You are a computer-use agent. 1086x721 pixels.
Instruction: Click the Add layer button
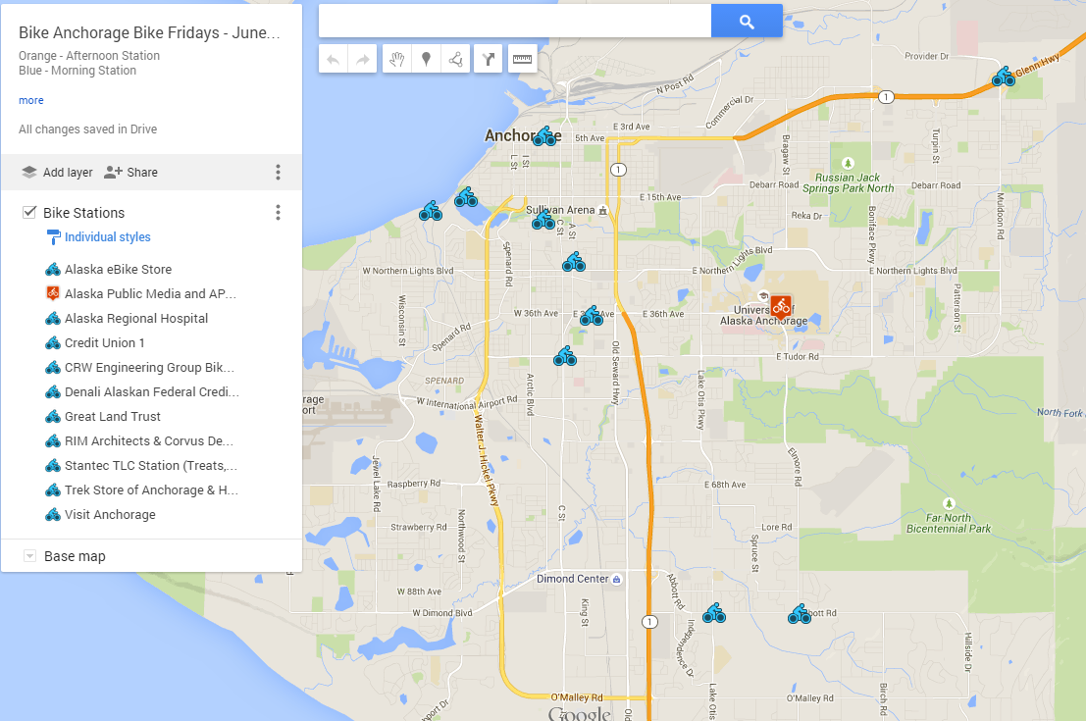pos(57,173)
